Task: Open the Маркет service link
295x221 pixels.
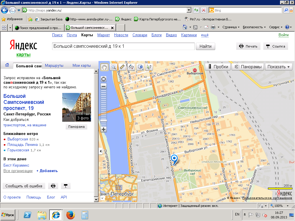Action: click(103, 35)
